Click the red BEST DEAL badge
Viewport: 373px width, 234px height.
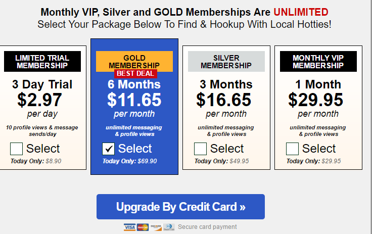tap(135, 74)
